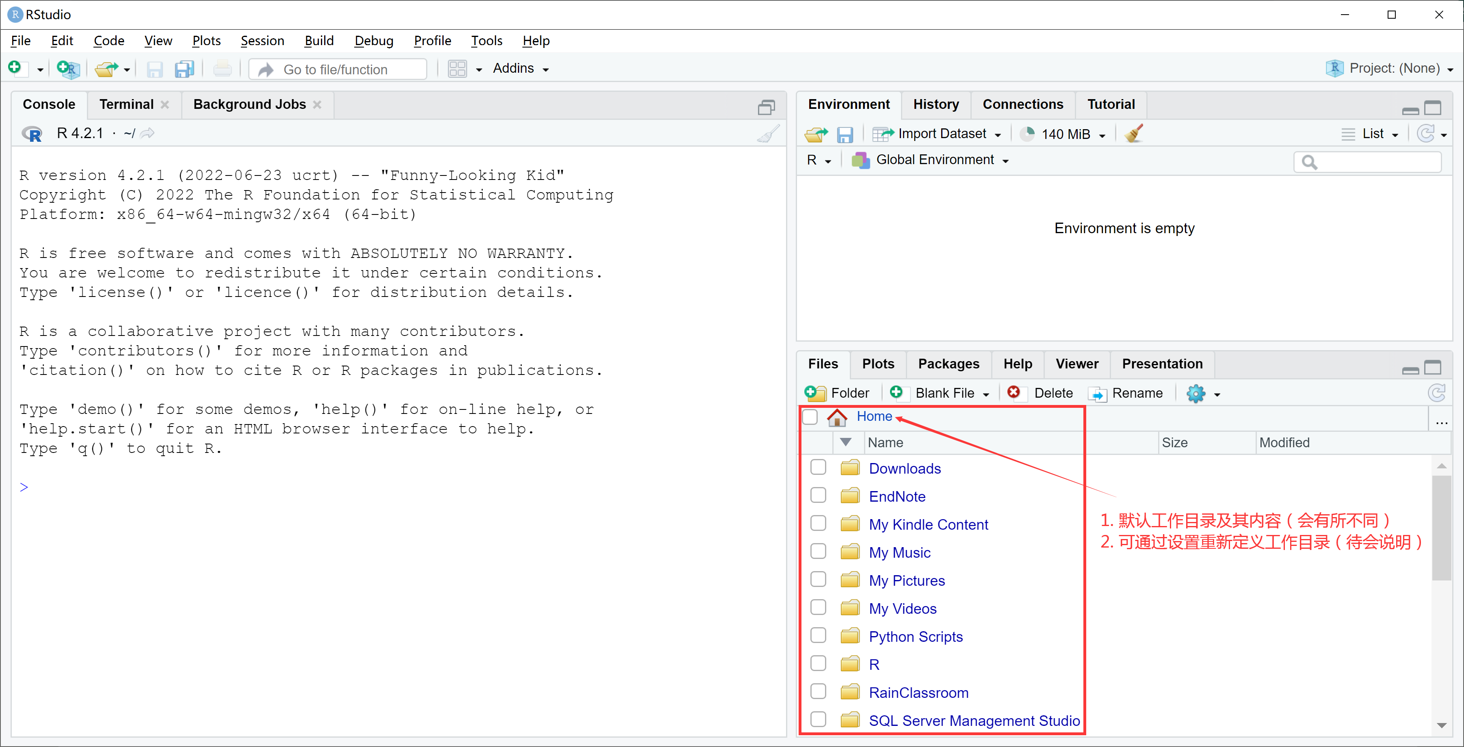The height and width of the screenshot is (747, 1464).
Task: Open the Tools menu
Action: pyautogui.click(x=487, y=41)
